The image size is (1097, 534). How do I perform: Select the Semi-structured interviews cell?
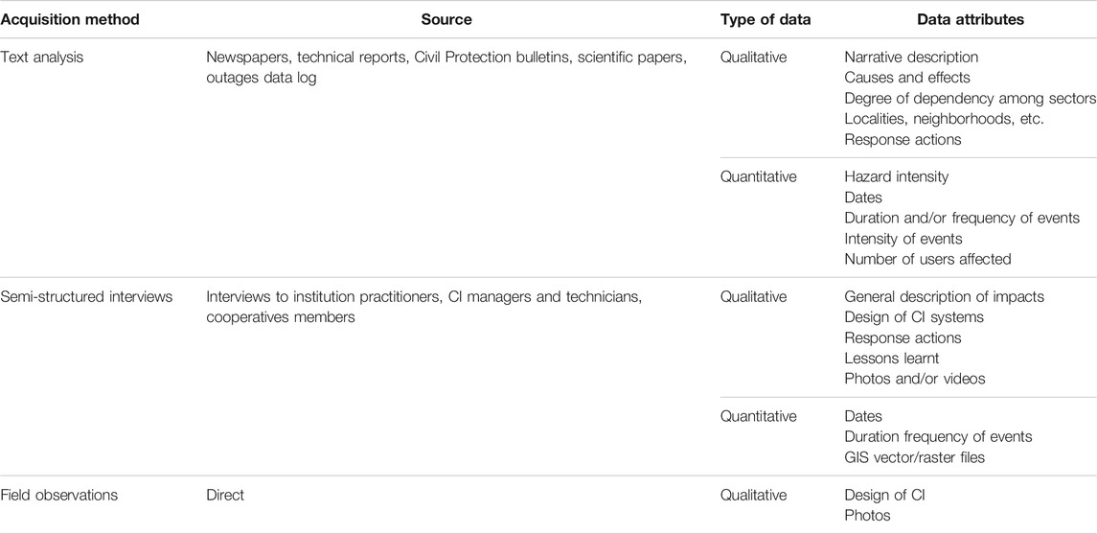tap(87, 297)
